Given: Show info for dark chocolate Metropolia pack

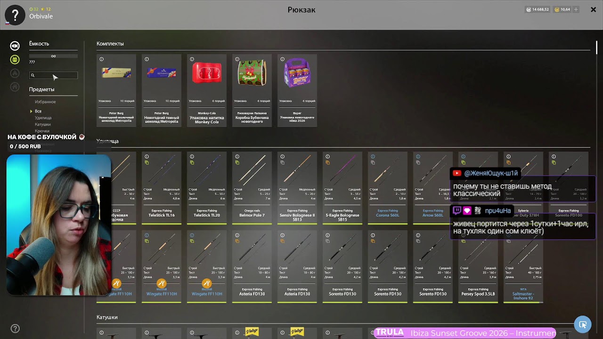Looking at the screenshot, I should [x=147, y=59].
